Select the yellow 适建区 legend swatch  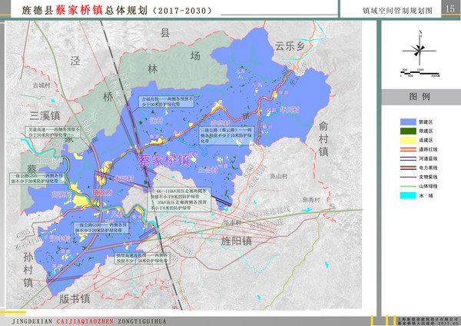coord(408,140)
